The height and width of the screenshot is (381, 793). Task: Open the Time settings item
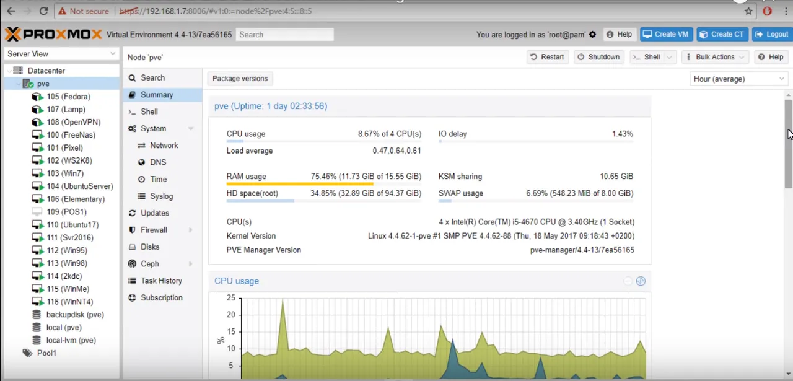(162, 179)
